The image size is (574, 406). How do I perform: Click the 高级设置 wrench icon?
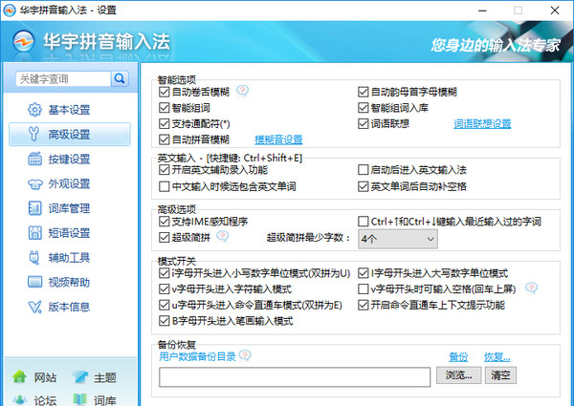(33, 134)
